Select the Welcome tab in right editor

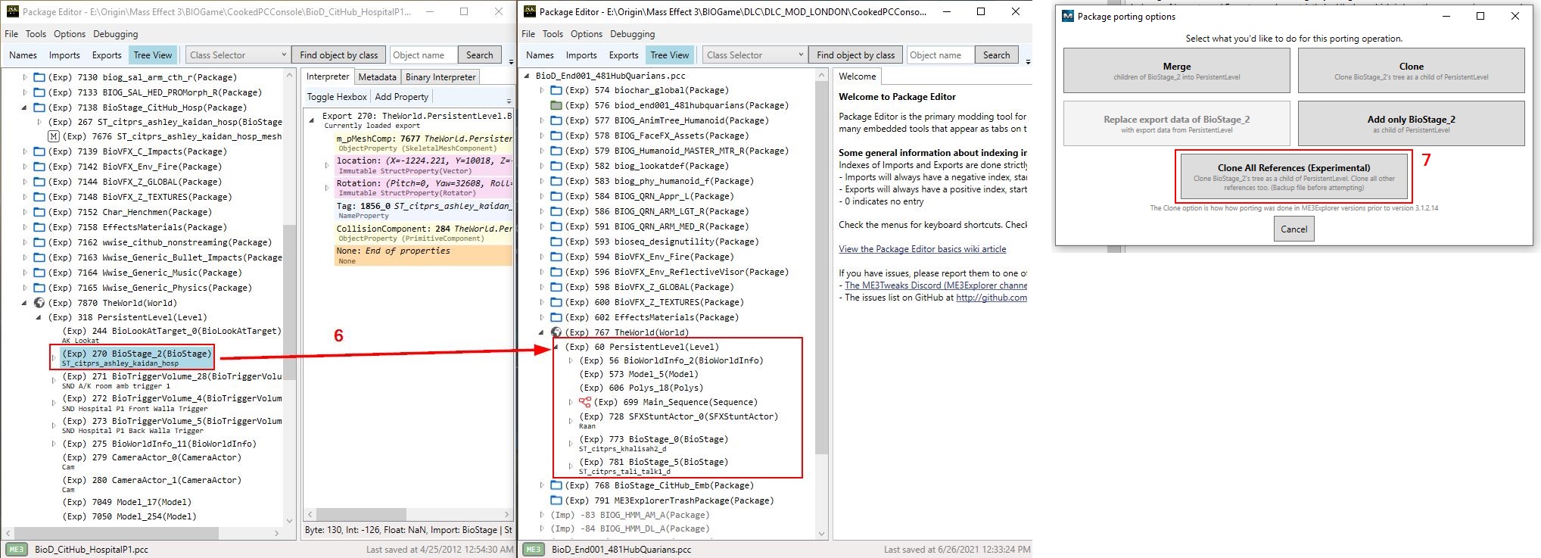[x=857, y=76]
